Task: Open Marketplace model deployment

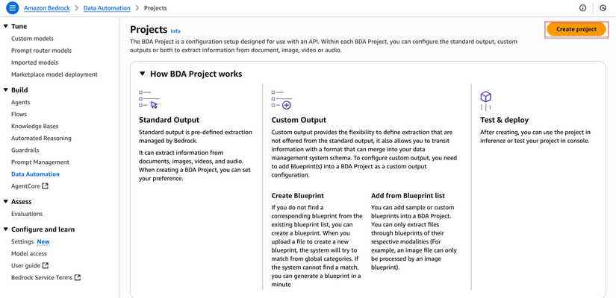Action: tap(55, 74)
